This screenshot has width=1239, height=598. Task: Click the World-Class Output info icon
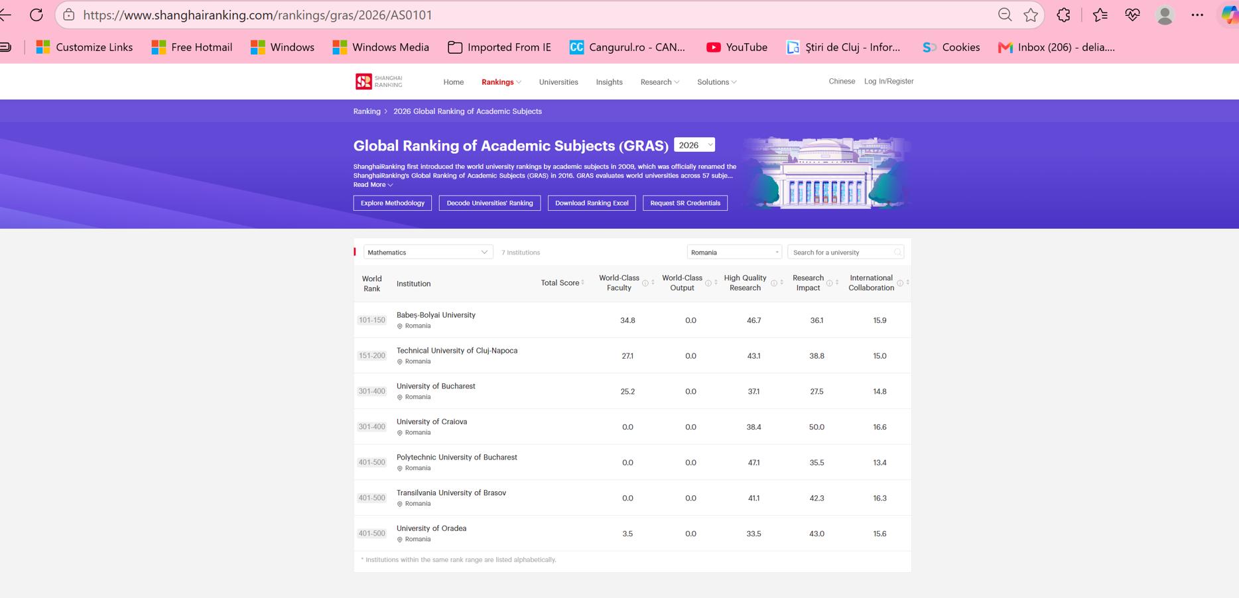(x=708, y=283)
